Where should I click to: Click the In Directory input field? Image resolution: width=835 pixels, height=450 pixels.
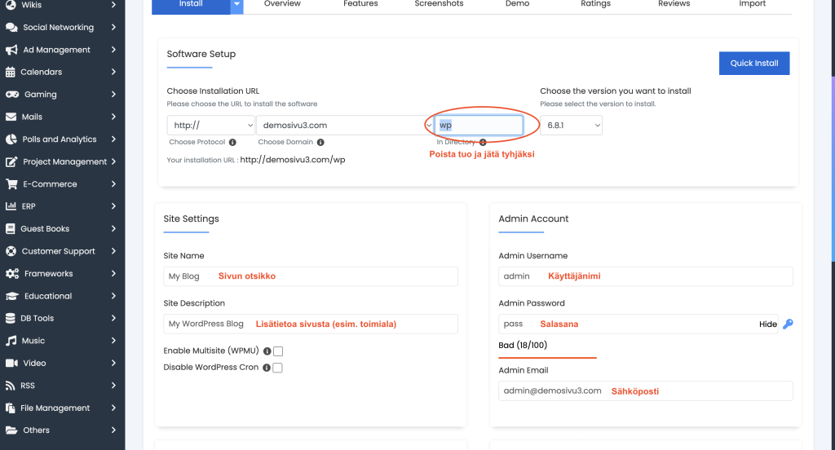pyautogui.click(x=479, y=126)
